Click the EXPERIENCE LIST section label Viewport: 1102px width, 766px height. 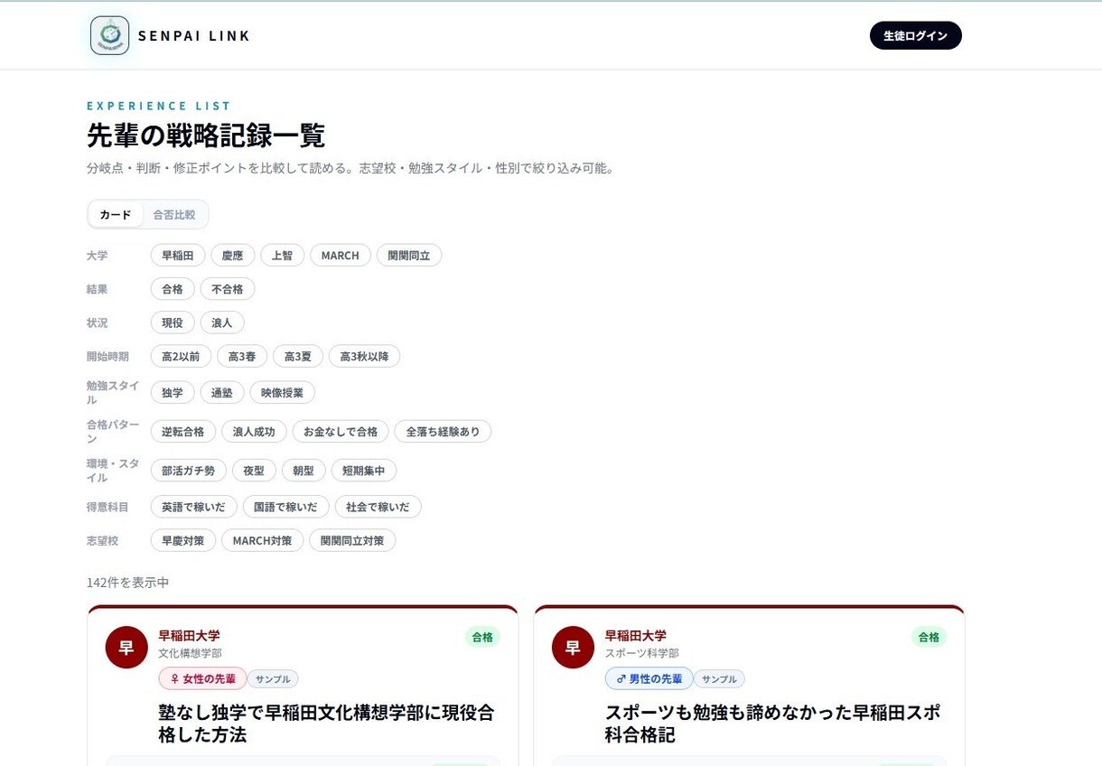coord(159,106)
